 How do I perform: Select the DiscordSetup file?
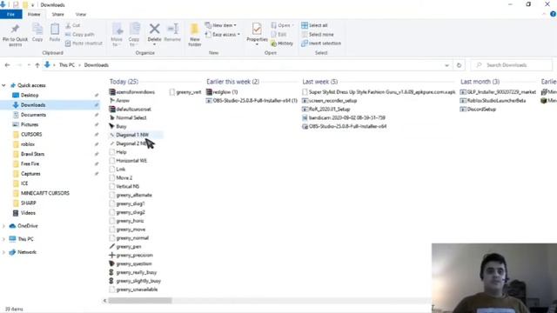point(481,109)
